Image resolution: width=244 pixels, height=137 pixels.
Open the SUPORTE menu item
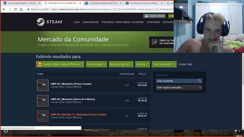[168, 22]
